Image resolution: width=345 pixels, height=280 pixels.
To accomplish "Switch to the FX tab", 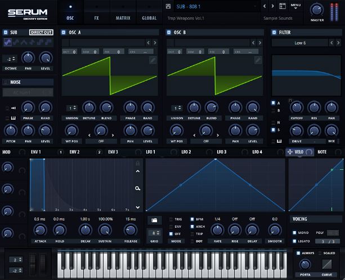I will (x=96, y=18).
